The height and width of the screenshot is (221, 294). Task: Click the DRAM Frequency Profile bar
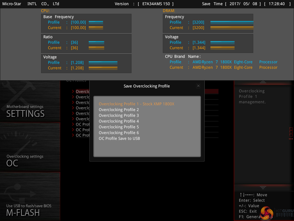coord(232,22)
